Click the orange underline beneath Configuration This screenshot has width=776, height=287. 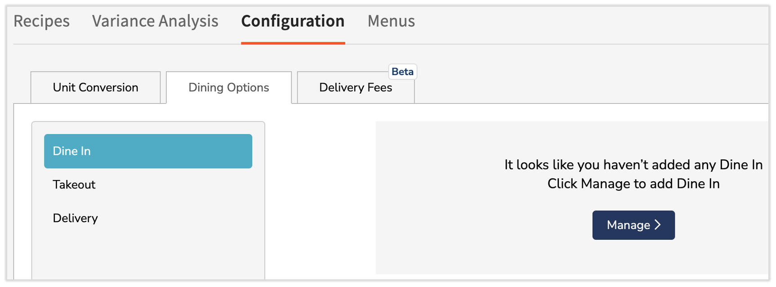click(x=293, y=43)
